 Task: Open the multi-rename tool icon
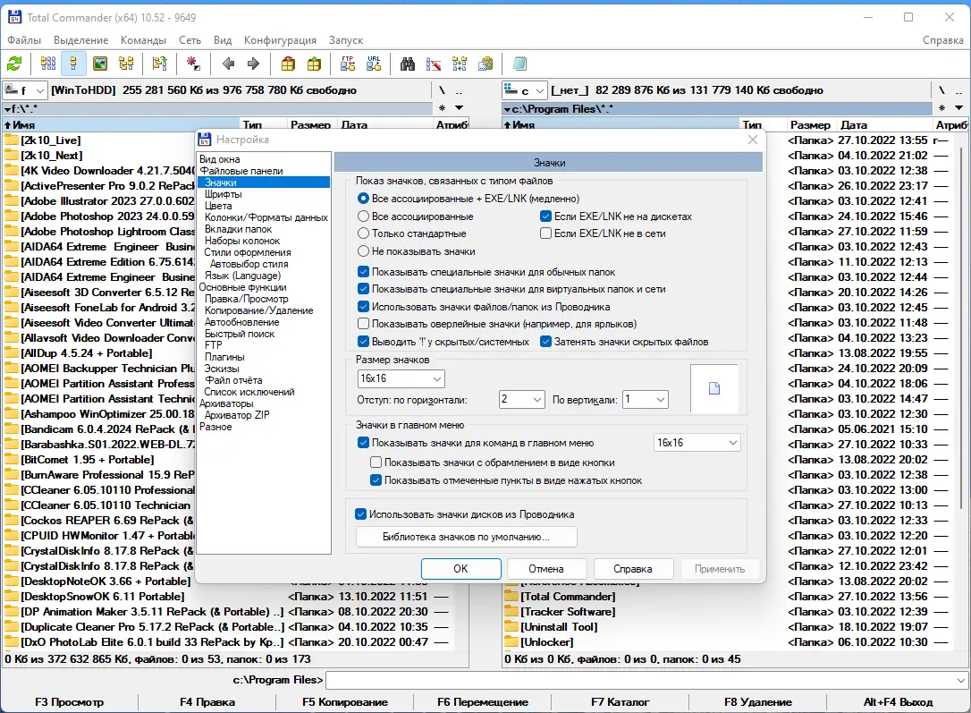point(434,64)
